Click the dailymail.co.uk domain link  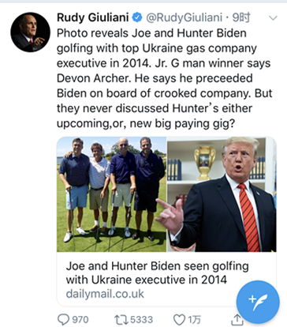click(105, 293)
